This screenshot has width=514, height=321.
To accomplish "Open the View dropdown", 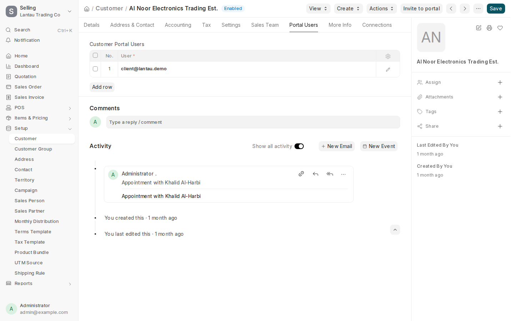I will click(x=318, y=9).
